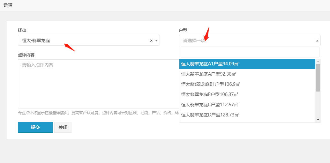The image size is (330, 163).
Task: Select 恒大翡翠龙庭A户型92.38㎡ option
Action: click(247, 74)
